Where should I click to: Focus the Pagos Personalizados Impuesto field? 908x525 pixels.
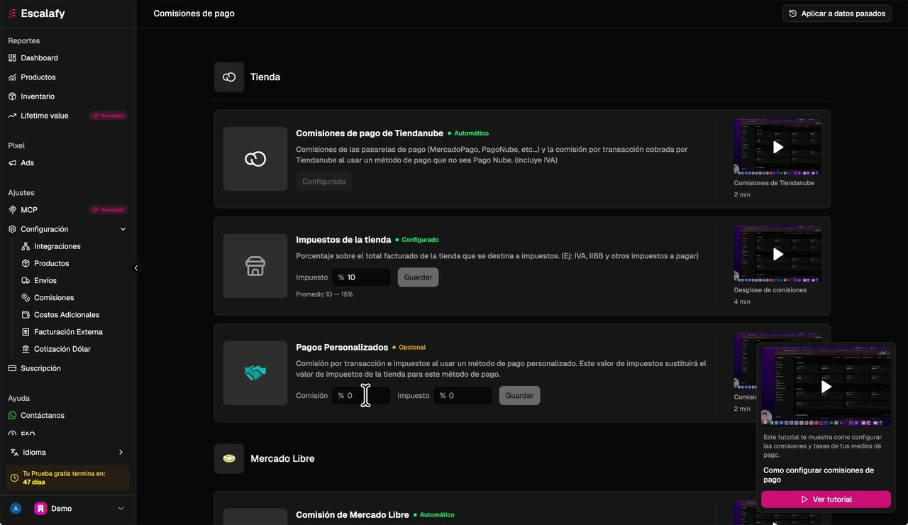pos(463,395)
